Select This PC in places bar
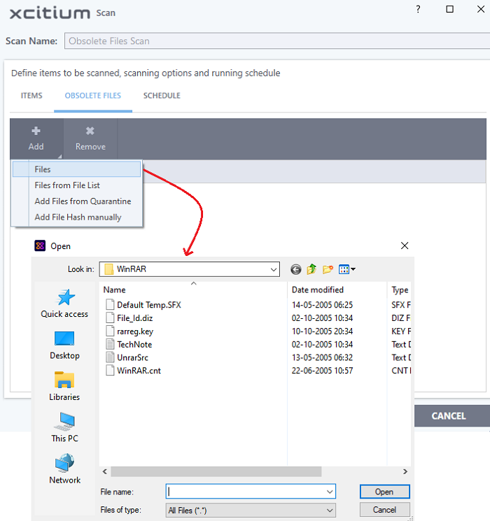 point(64,427)
